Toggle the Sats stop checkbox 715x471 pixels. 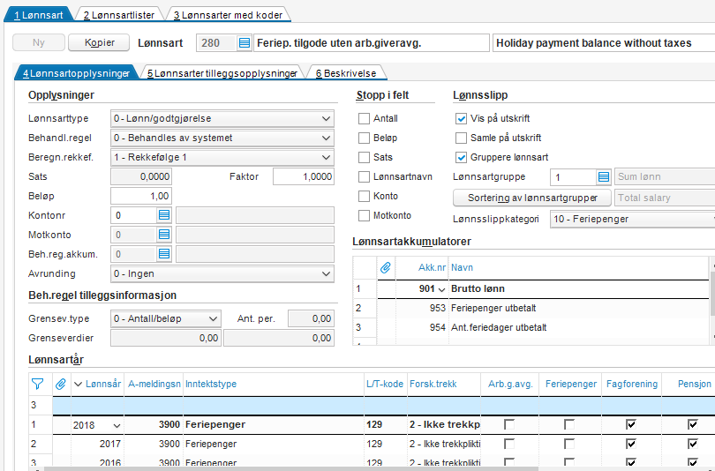364,157
